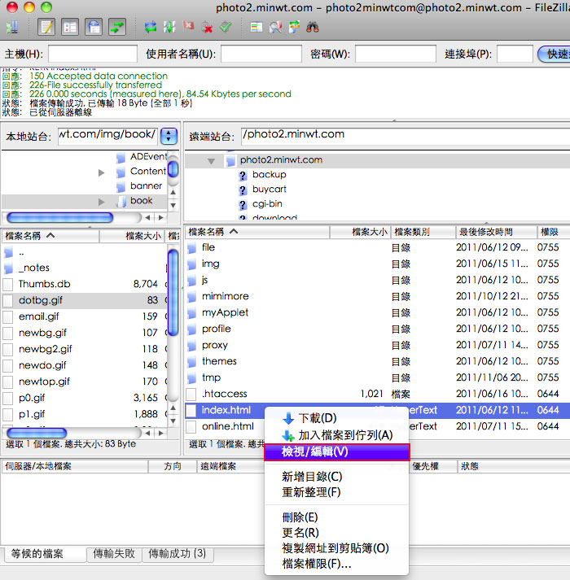Screen dimensions: 570x580
Task: Choose View/Edit (檢視/編輯) menu entry
Action: 337,452
